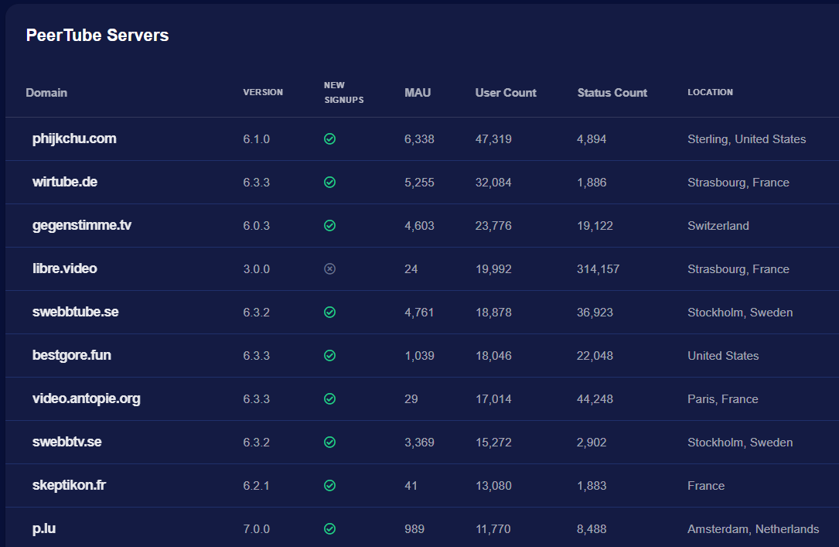Screen dimensions: 839x547
Task: Click status count 44,248
Action: (x=595, y=399)
